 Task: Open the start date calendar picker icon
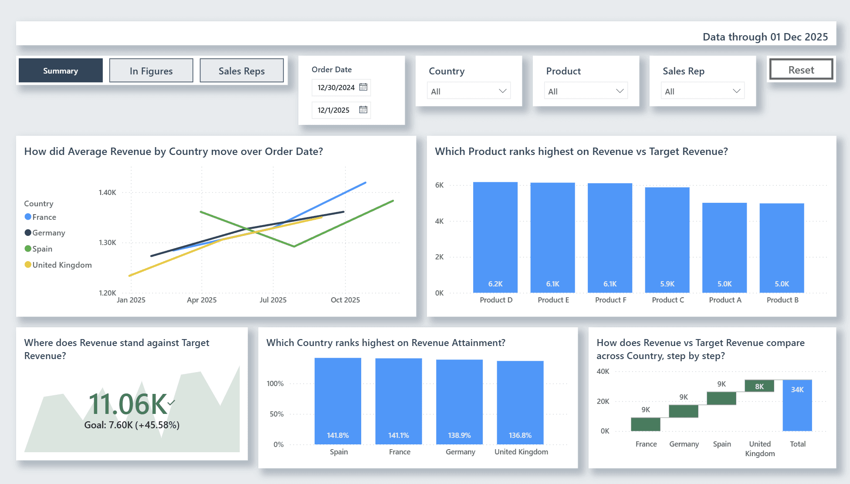[x=363, y=87]
